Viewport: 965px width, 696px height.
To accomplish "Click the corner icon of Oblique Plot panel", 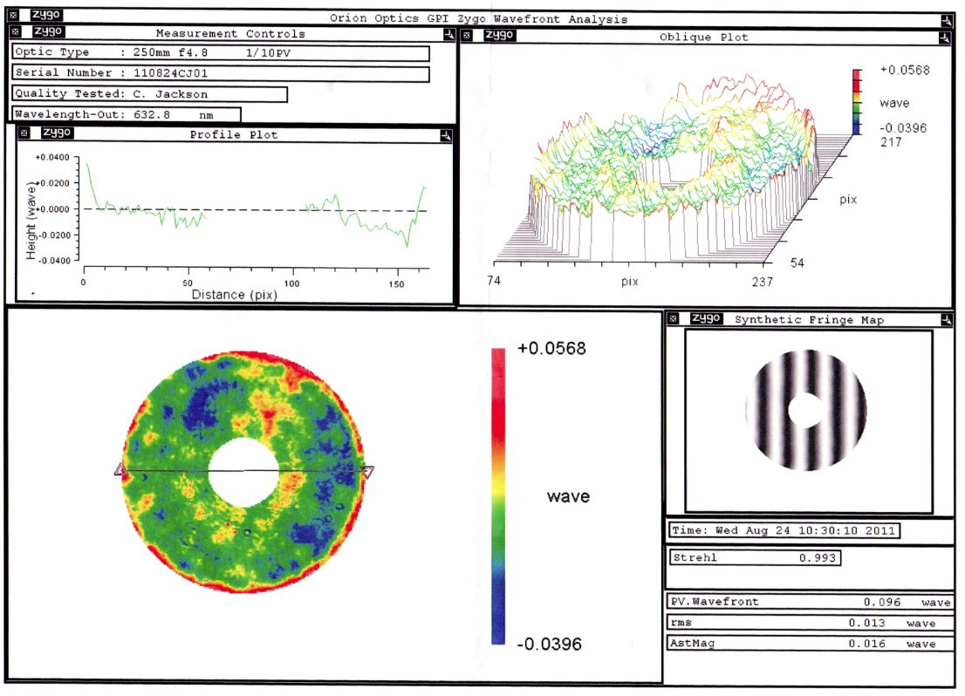I will (944, 38).
